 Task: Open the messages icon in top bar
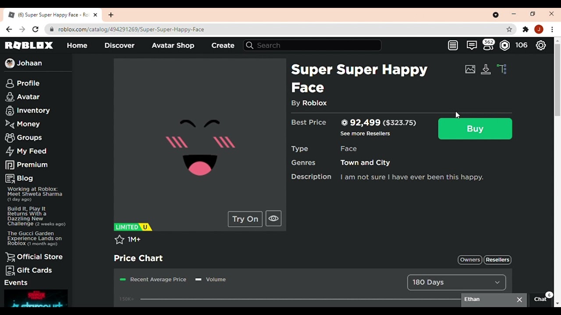click(x=472, y=45)
